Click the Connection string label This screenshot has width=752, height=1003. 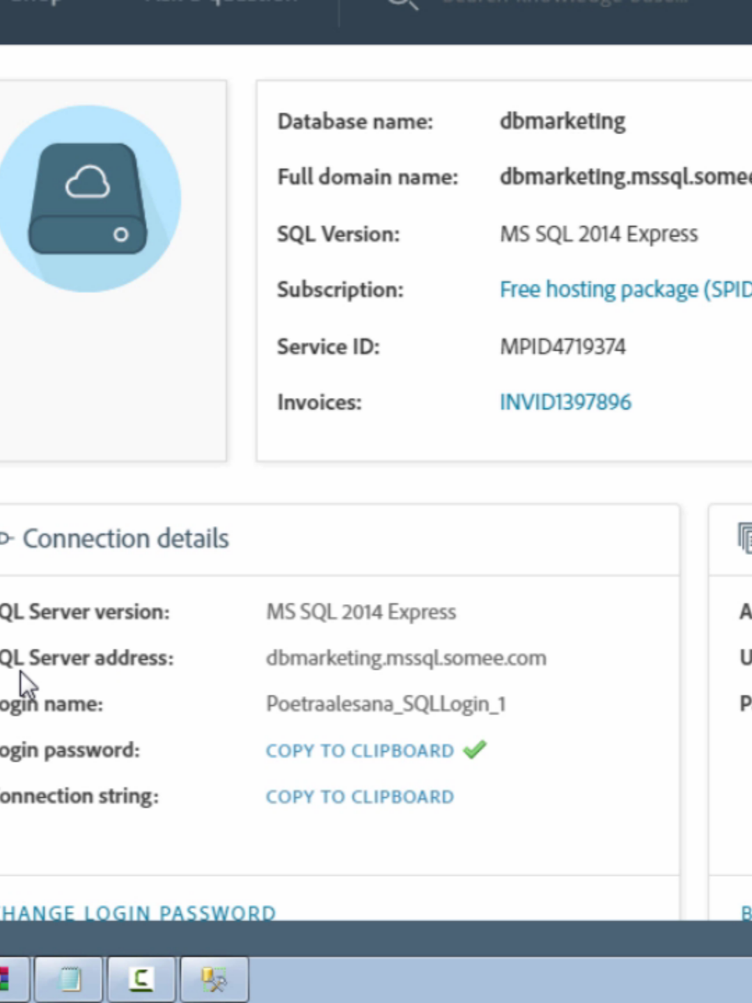pos(79,796)
